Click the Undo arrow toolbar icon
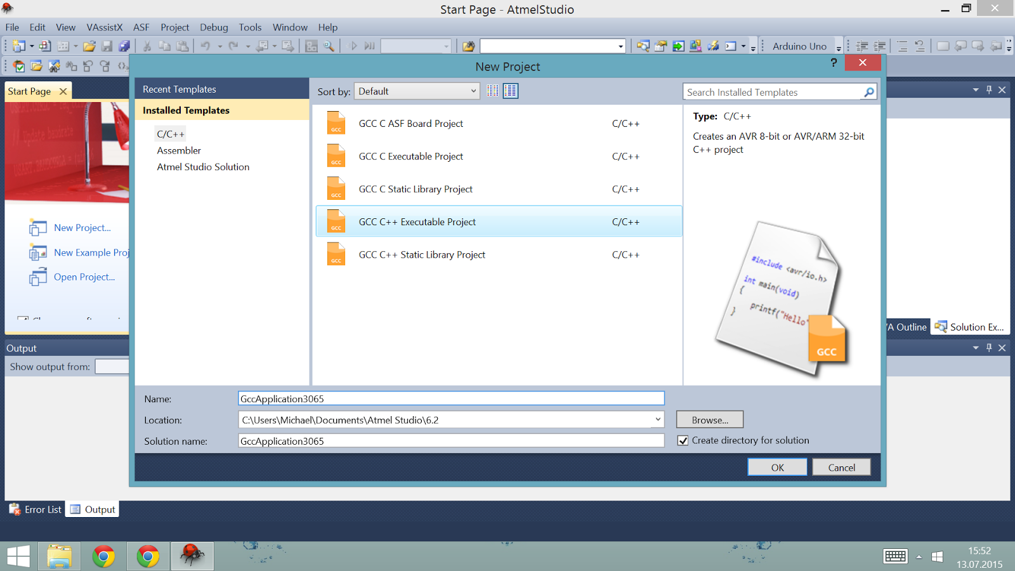The width and height of the screenshot is (1015, 571). (206, 46)
